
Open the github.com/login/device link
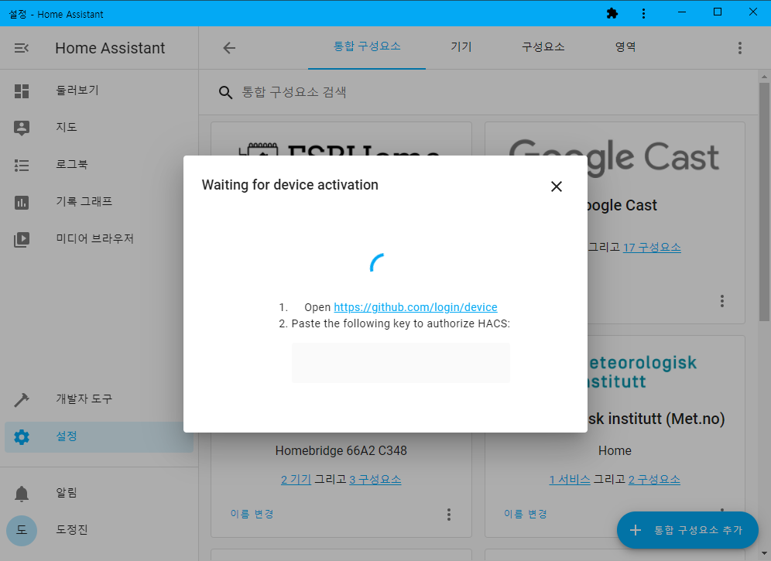tap(416, 307)
